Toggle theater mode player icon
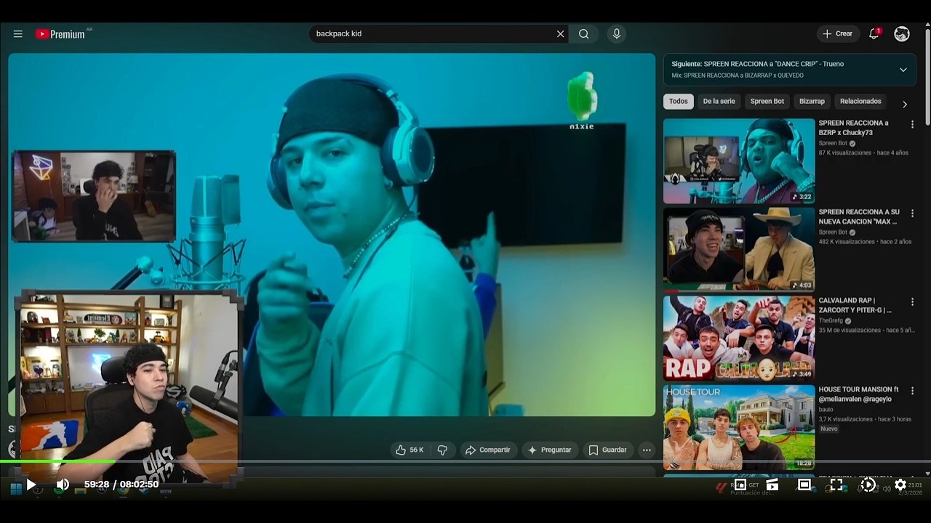Screen dimensions: 931x523 804,485
